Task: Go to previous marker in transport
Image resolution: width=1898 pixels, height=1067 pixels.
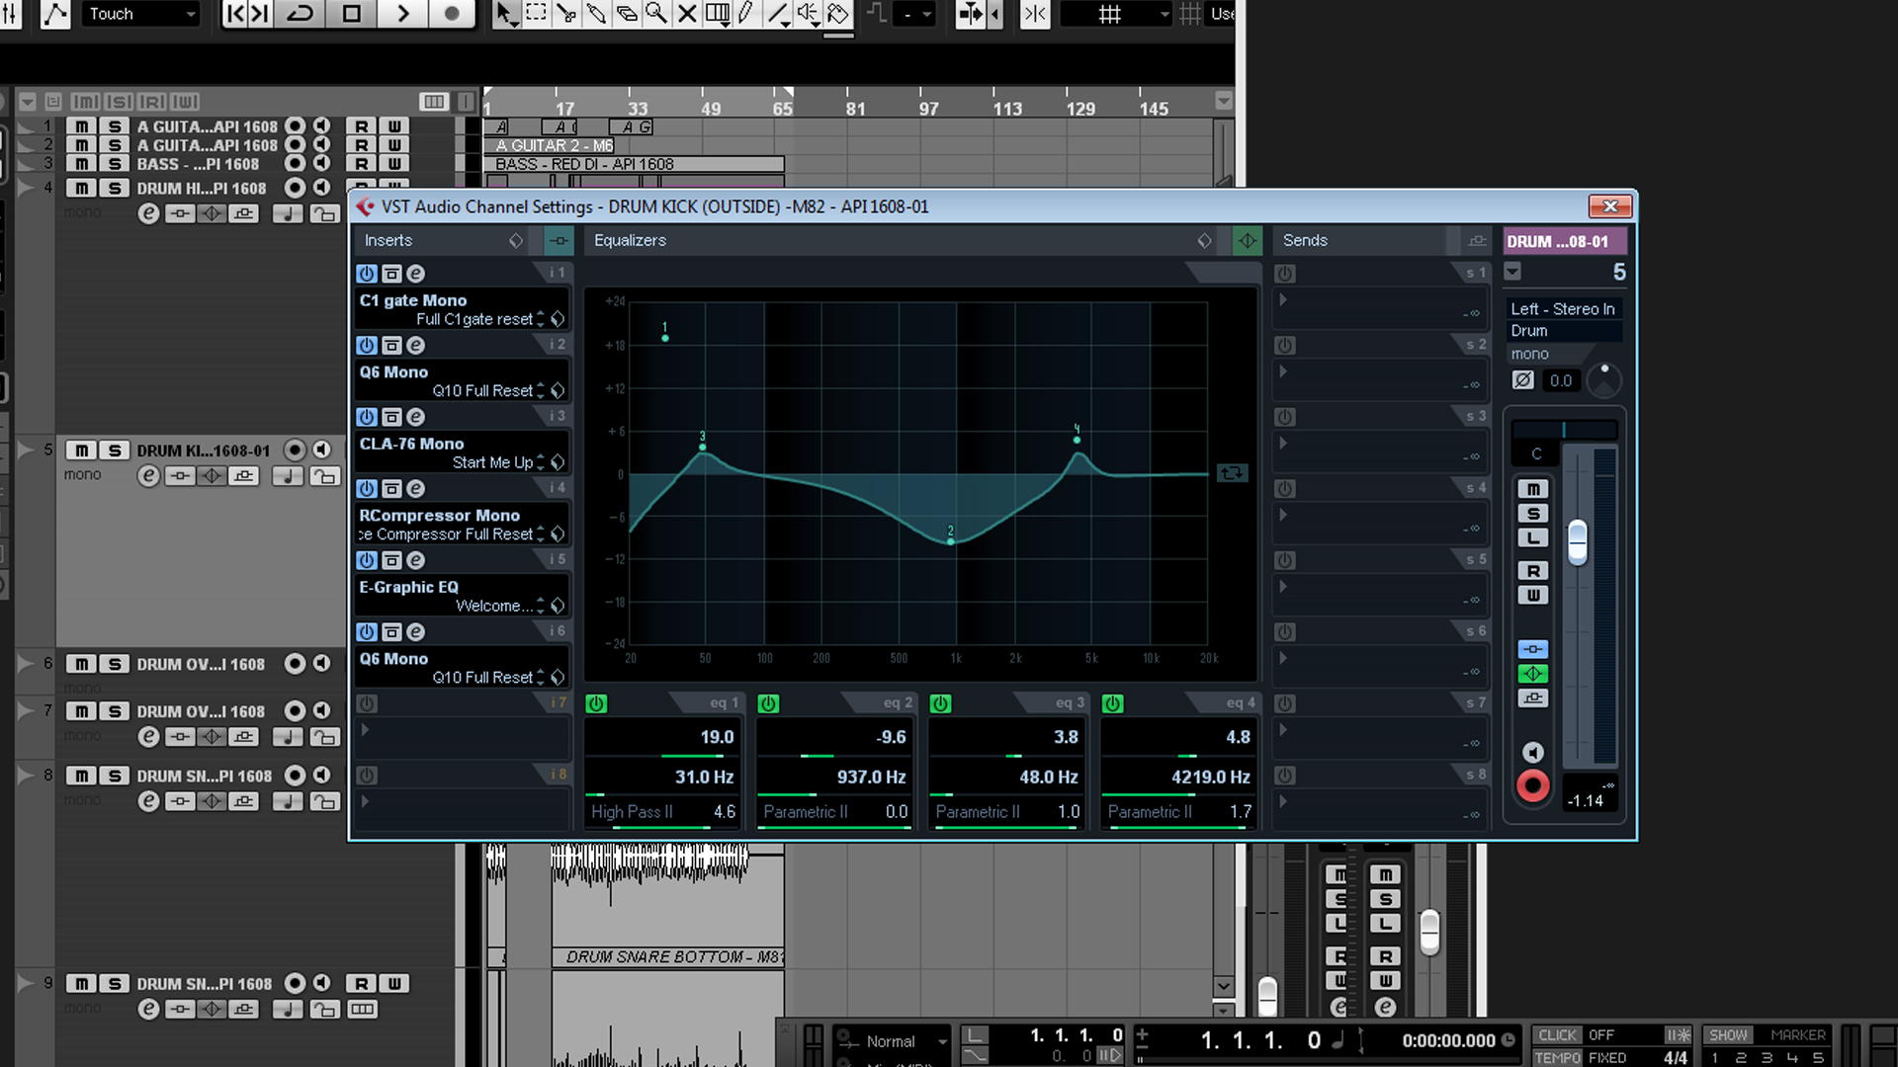Action: coord(235,14)
